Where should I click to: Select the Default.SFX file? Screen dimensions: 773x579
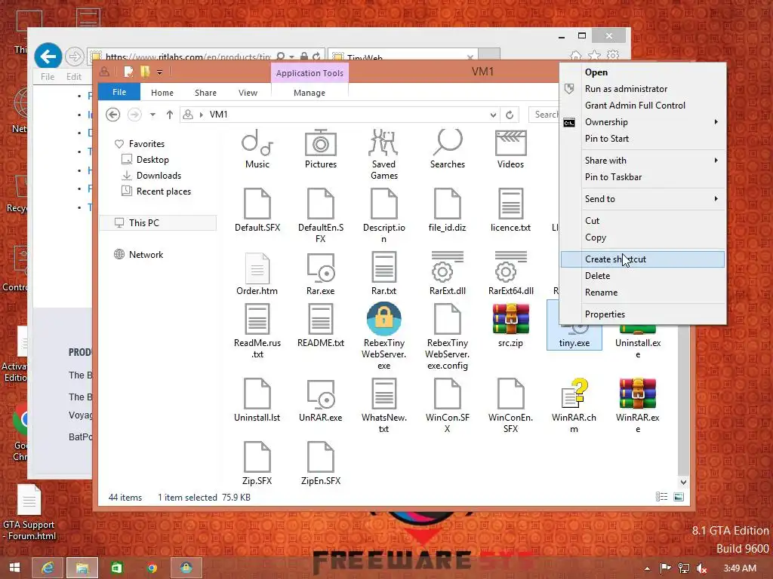257,210
